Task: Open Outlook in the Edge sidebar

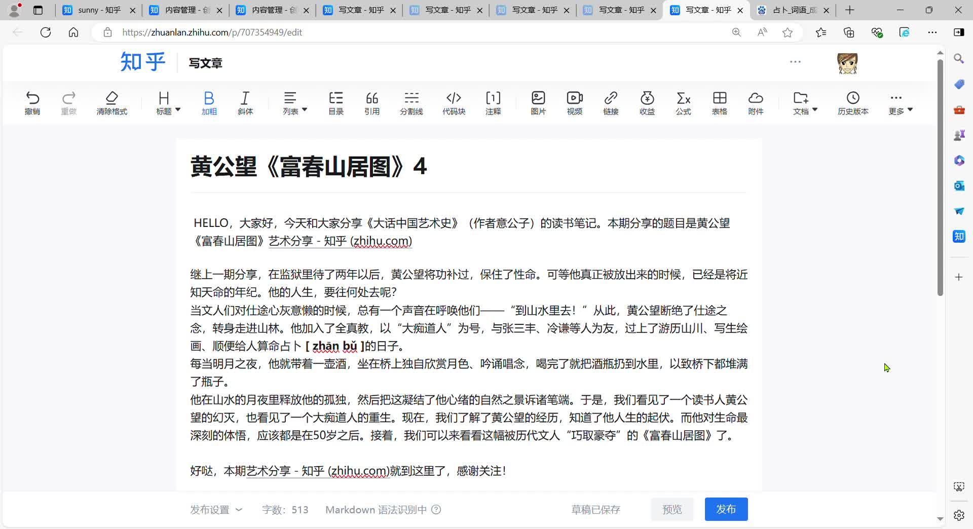Action: [x=959, y=186]
